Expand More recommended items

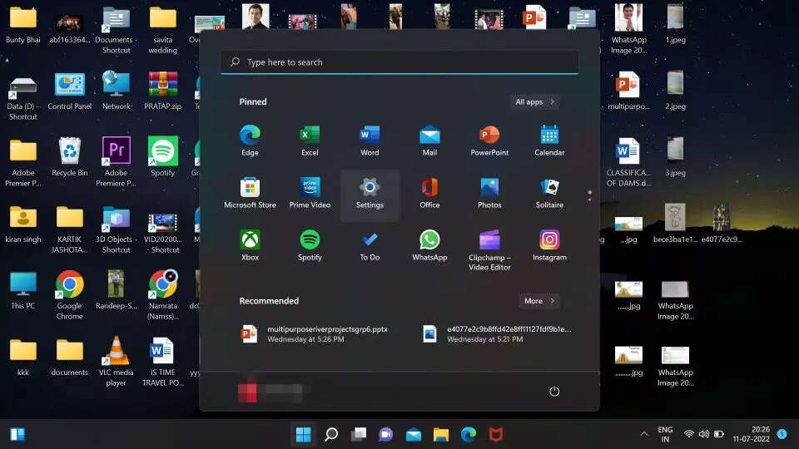point(539,301)
